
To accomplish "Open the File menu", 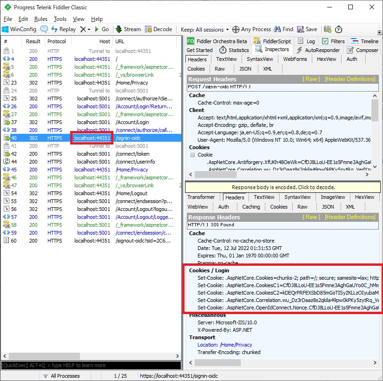I will click(x=8, y=19).
